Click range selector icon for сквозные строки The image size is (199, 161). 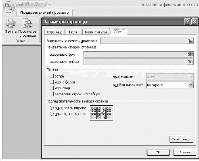pos(190,54)
